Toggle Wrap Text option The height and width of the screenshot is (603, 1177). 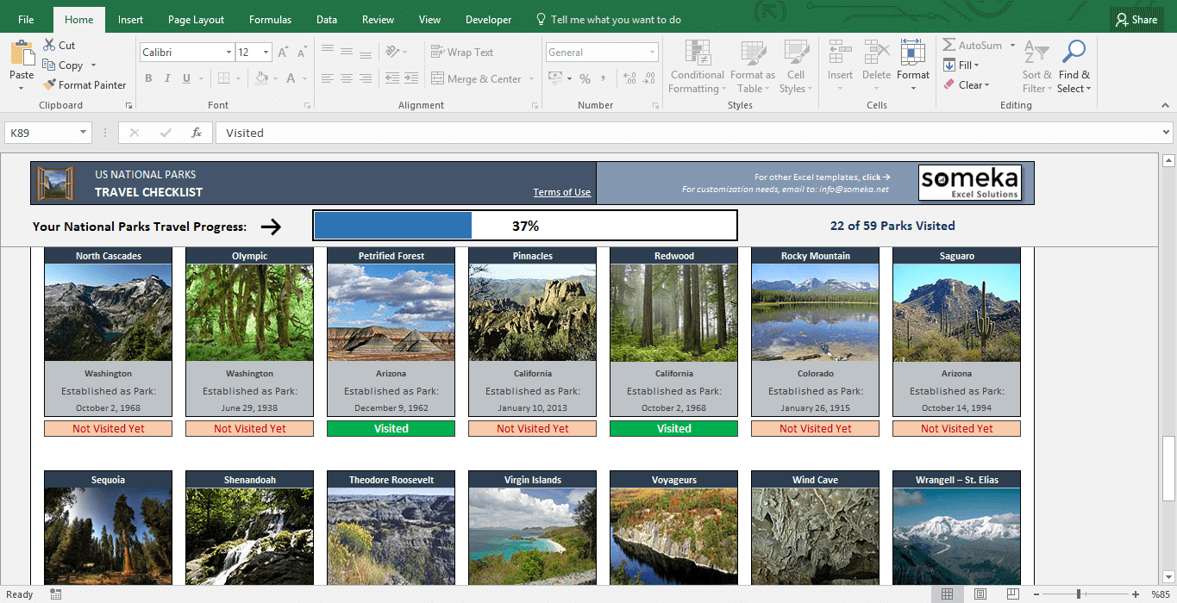point(462,53)
